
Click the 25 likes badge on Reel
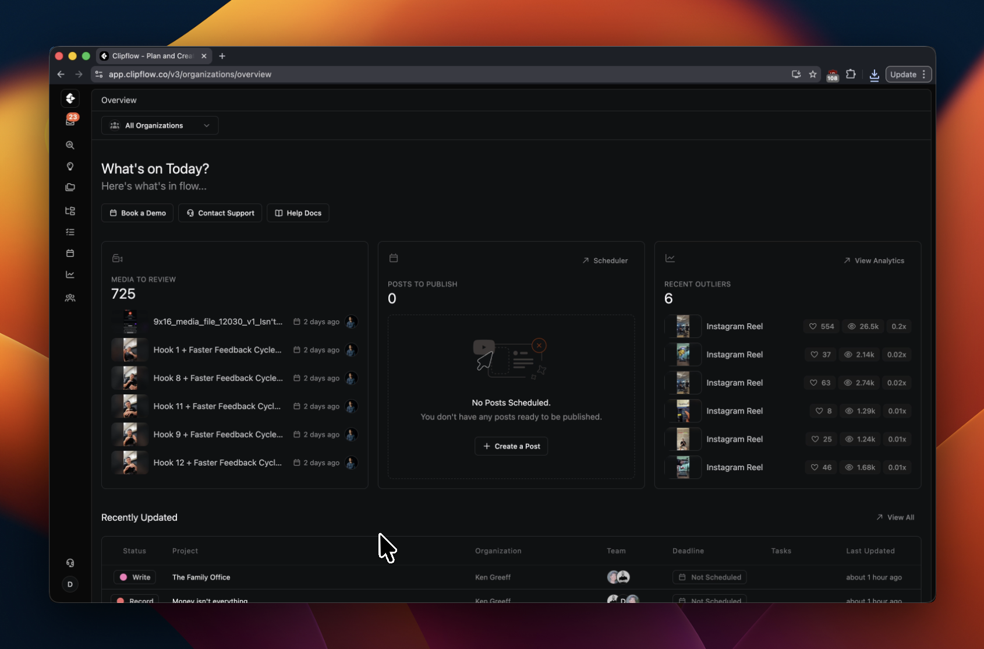822,439
